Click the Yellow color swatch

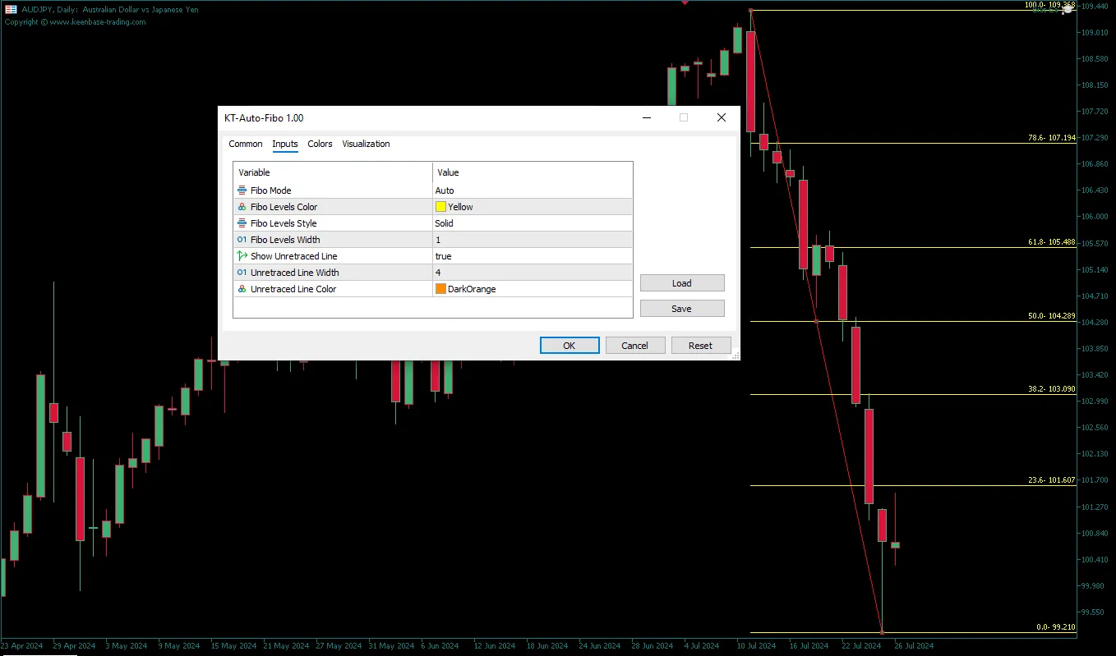440,207
